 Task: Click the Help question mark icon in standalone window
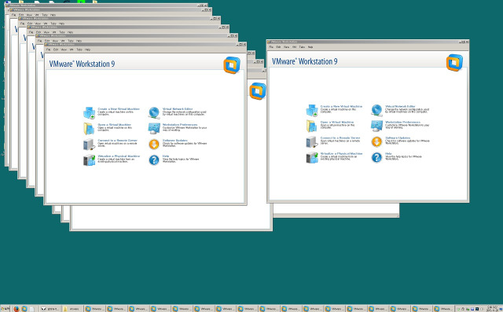click(376, 157)
